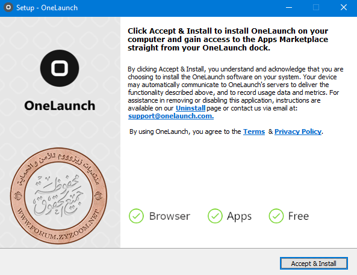The height and width of the screenshot is (275, 357).
Task: Click the green checkmark beside Browser
Action: [x=136, y=216]
